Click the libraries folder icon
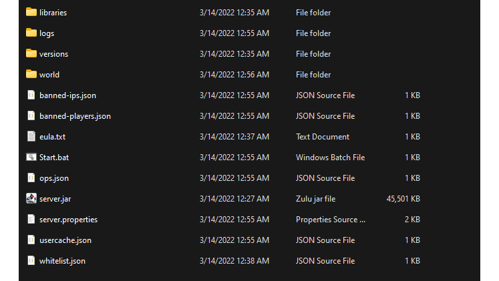The height and width of the screenshot is (281, 499). click(x=31, y=12)
